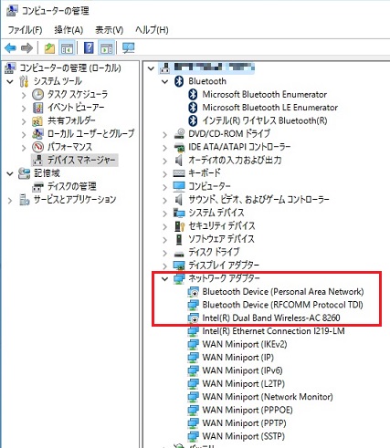Select the sound, video and game controllers category
The width and height of the screenshot is (390, 448).
(x=258, y=200)
